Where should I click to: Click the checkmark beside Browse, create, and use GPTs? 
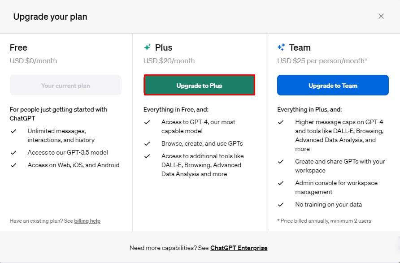[x=147, y=143]
